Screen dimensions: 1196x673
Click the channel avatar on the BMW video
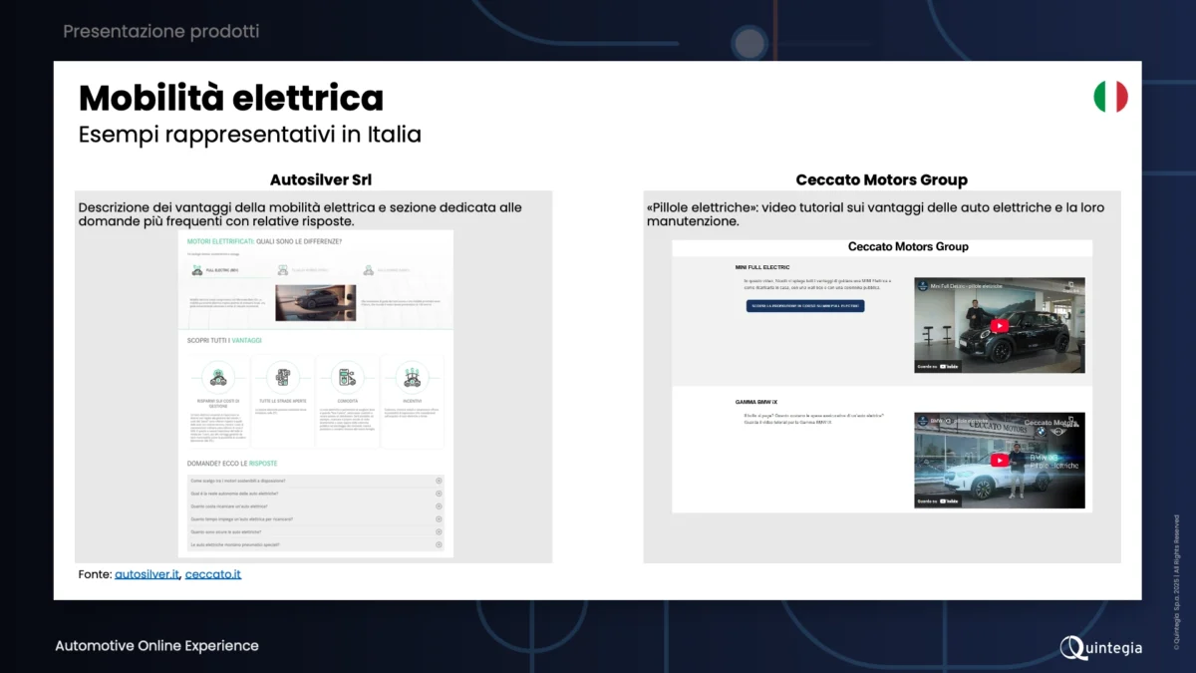tap(923, 421)
